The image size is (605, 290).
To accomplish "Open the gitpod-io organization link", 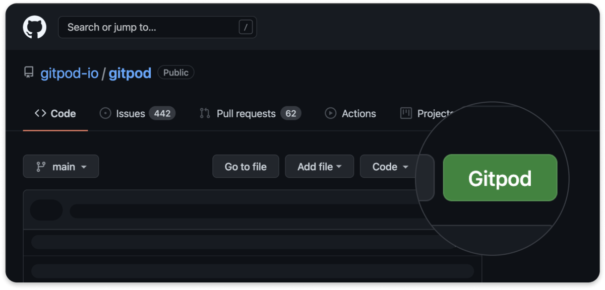I will pos(69,72).
